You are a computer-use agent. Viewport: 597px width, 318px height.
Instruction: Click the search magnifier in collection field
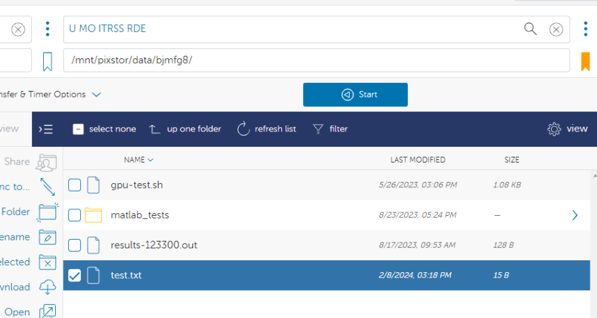(530, 29)
